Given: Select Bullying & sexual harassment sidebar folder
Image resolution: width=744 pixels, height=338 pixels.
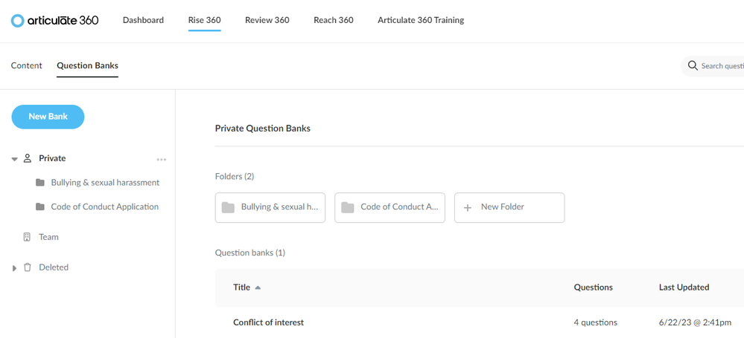Looking at the screenshot, I should coord(105,182).
